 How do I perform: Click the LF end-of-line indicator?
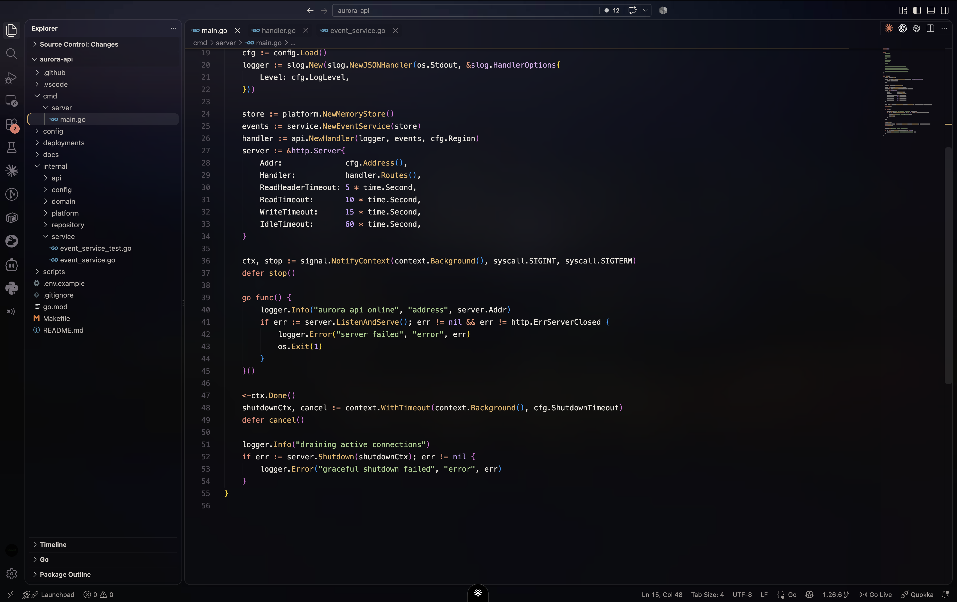pyautogui.click(x=764, y=595)
